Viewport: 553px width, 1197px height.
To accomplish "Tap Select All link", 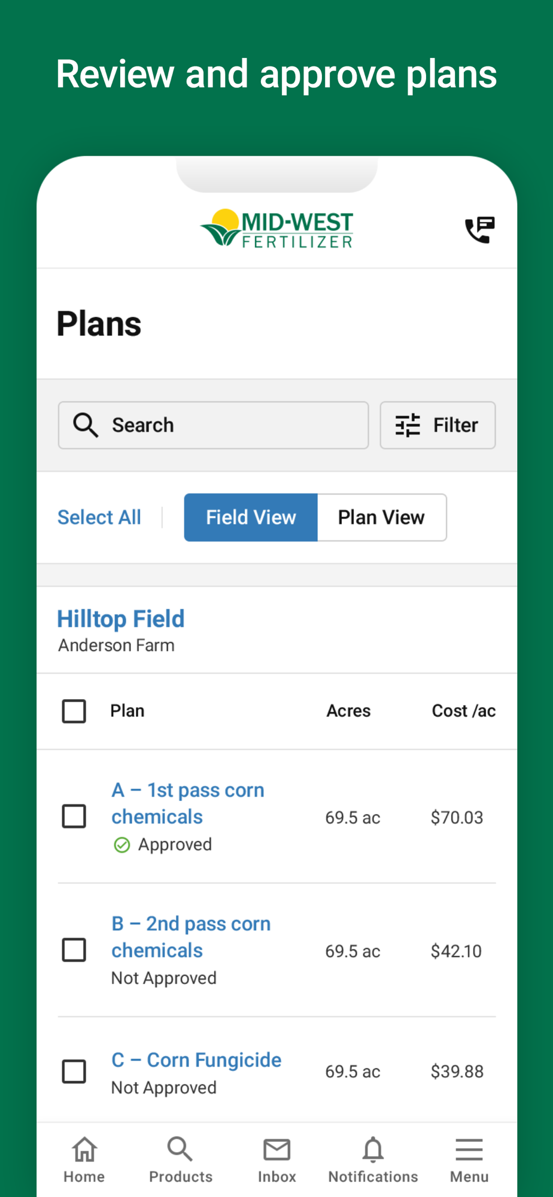I will 99,518.
